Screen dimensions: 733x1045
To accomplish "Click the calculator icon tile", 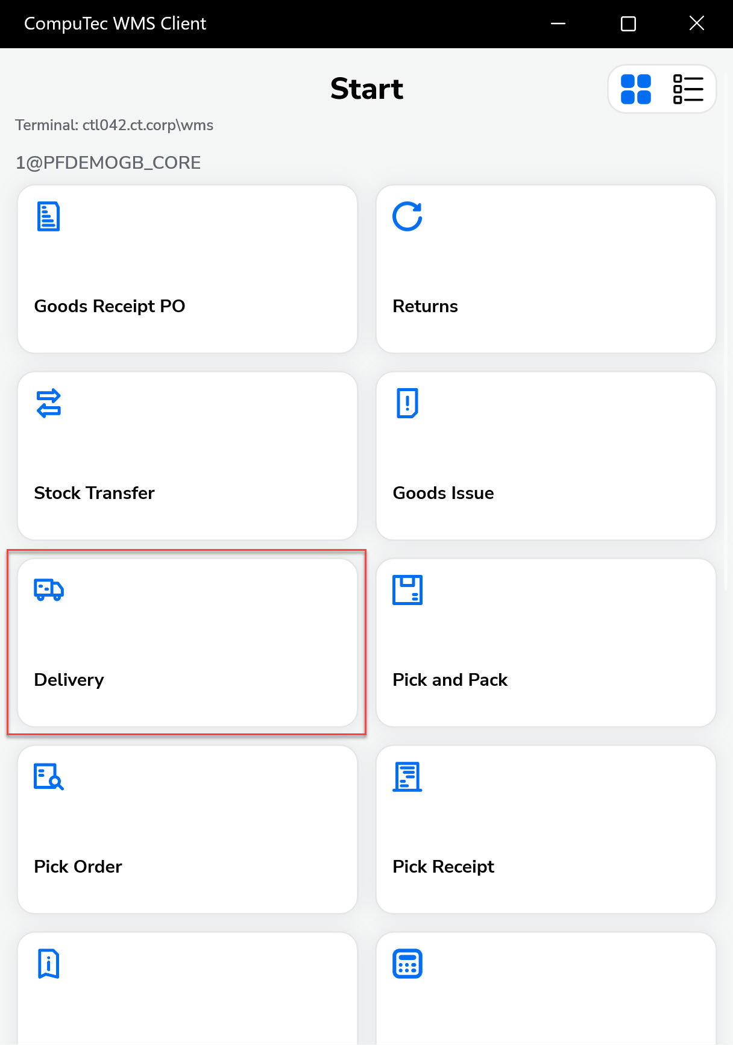I will click(407, 964).
